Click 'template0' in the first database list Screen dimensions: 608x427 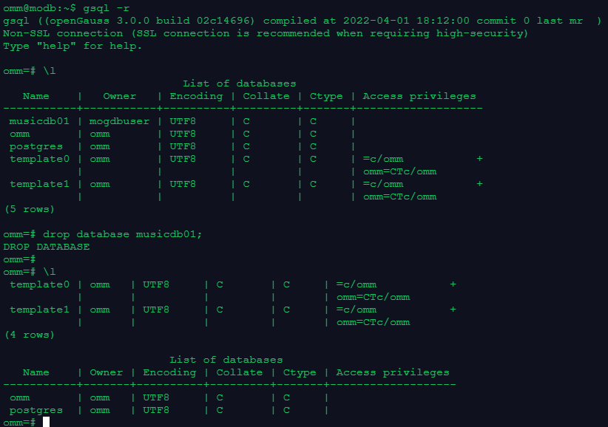[39, 159]
